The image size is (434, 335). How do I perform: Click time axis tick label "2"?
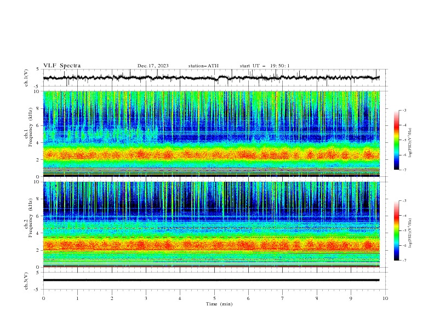(x=112, y=298)
